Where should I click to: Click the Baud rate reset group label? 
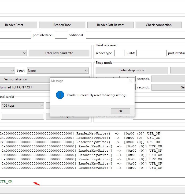(x=106, y=45)
